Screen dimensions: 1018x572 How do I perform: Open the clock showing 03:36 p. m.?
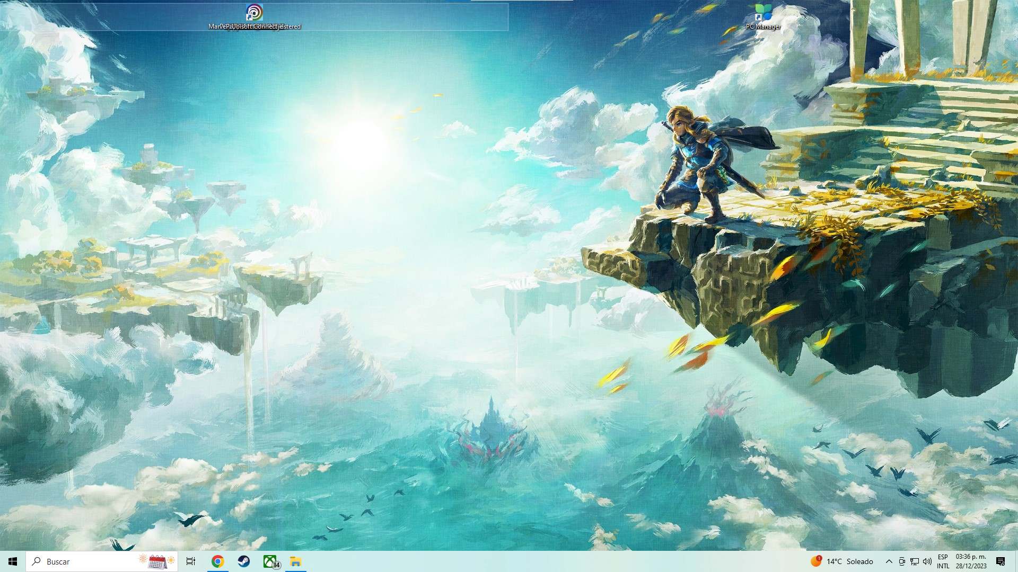tap(971, 561)
